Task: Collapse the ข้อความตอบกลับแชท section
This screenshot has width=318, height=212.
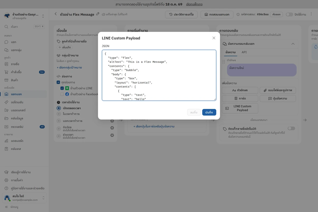Action: click(x=293, y=44)
